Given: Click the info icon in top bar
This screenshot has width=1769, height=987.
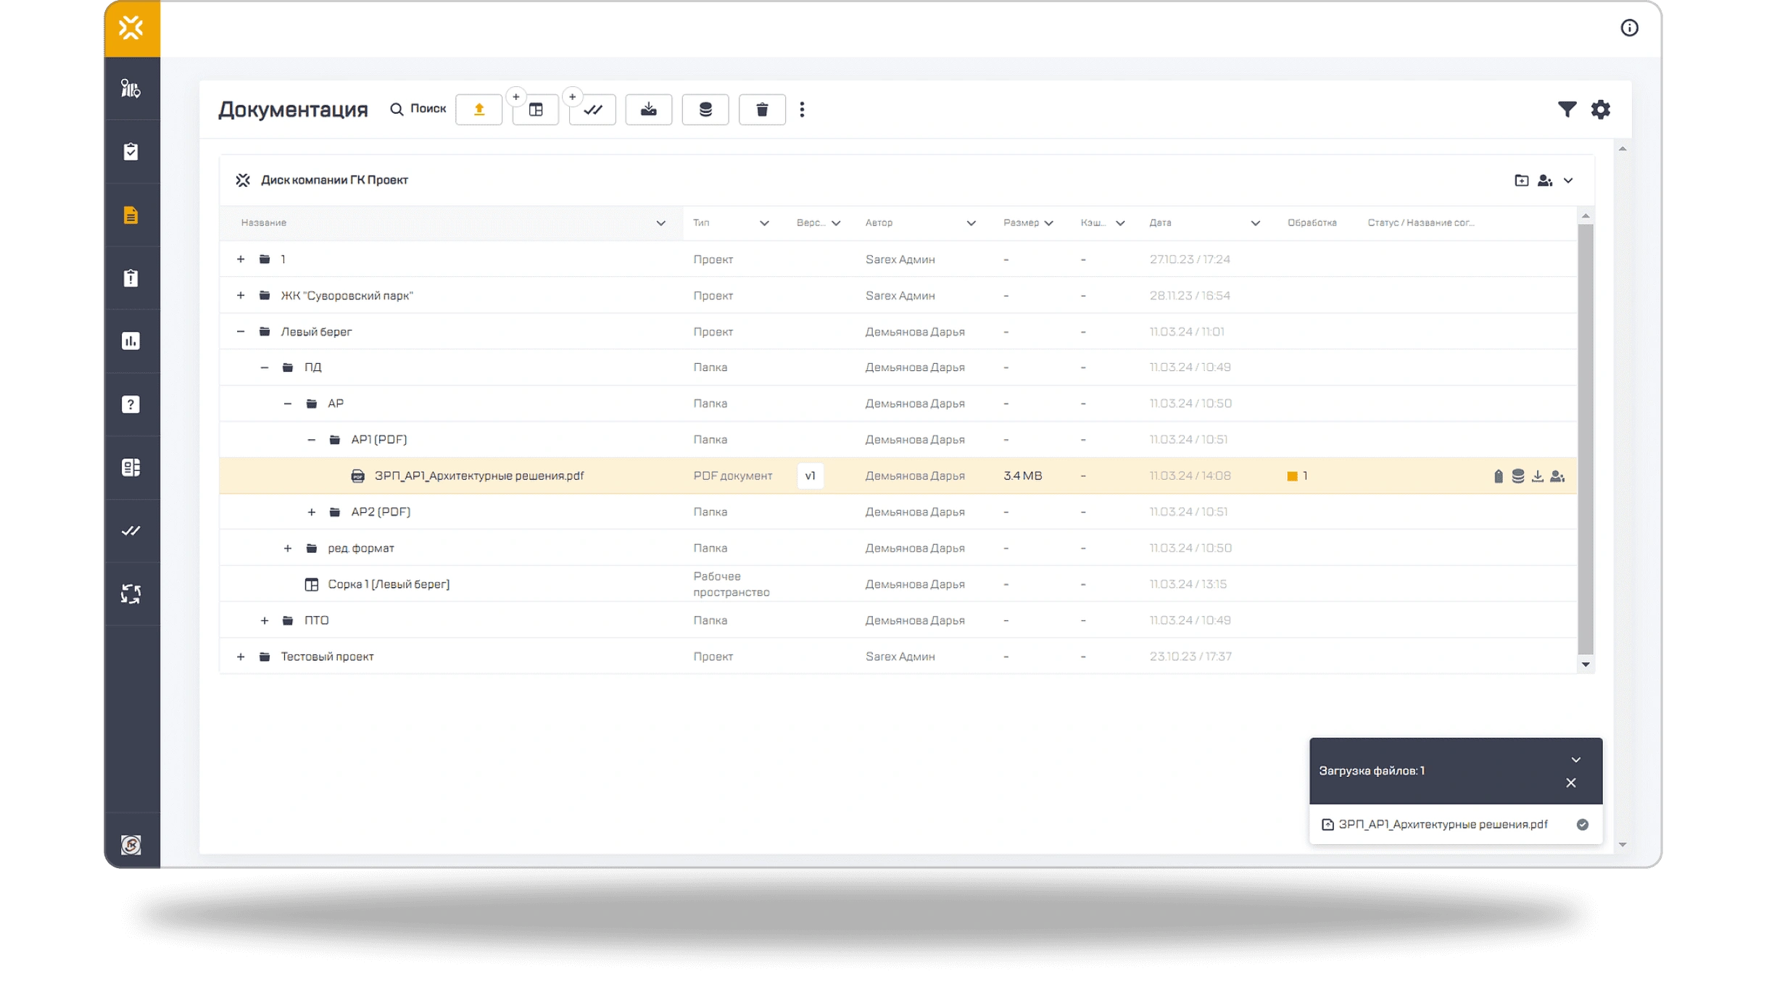Looking at the screenshot, I should pos(1629,28).
